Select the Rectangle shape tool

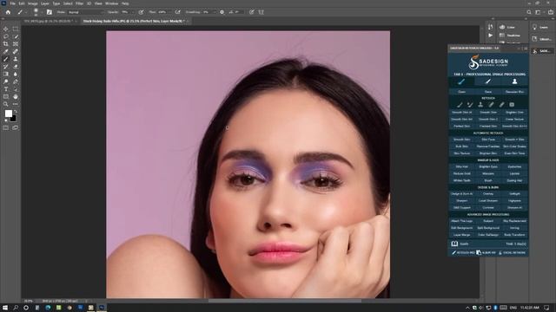point(6,96)
